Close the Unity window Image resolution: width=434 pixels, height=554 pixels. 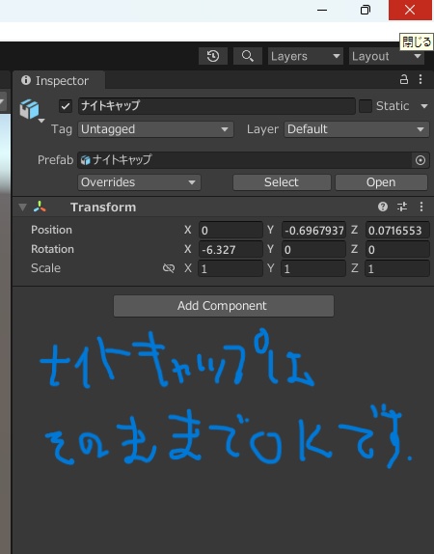(x=410, y=10)
